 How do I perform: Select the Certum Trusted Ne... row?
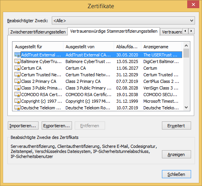(x=98, y=75)
